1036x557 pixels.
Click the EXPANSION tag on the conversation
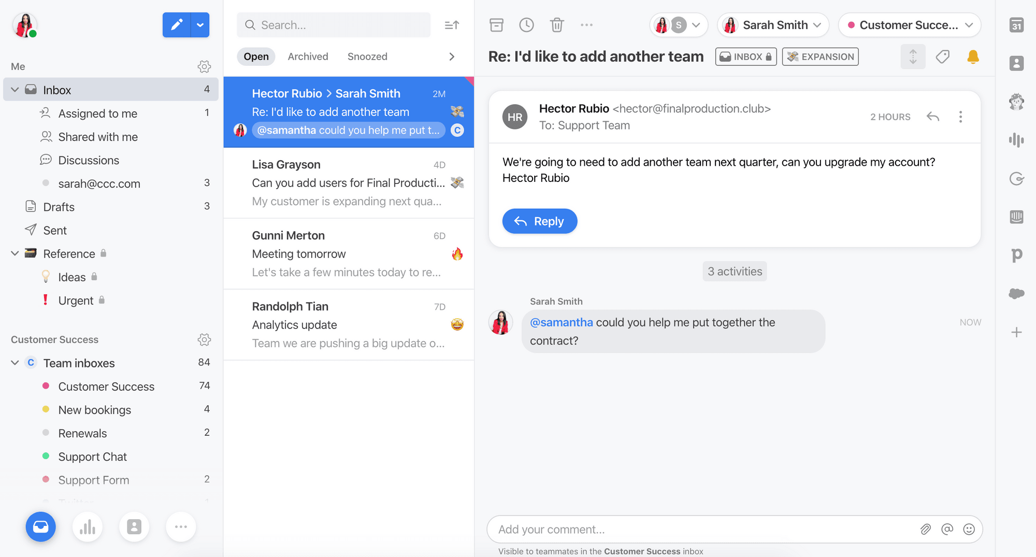pos(821,56)
